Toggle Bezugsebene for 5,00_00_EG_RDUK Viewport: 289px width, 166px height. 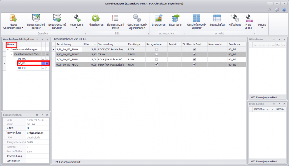click(x=156, y=59)
